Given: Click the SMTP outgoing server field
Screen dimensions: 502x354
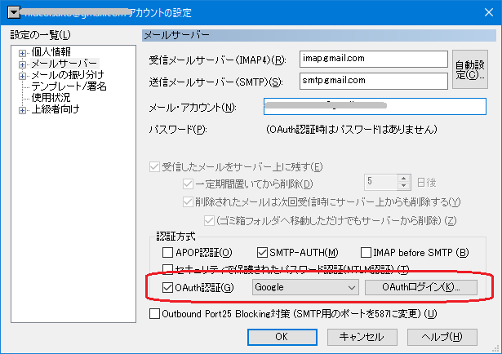Looking at the screenshot, I should (371, 81).
